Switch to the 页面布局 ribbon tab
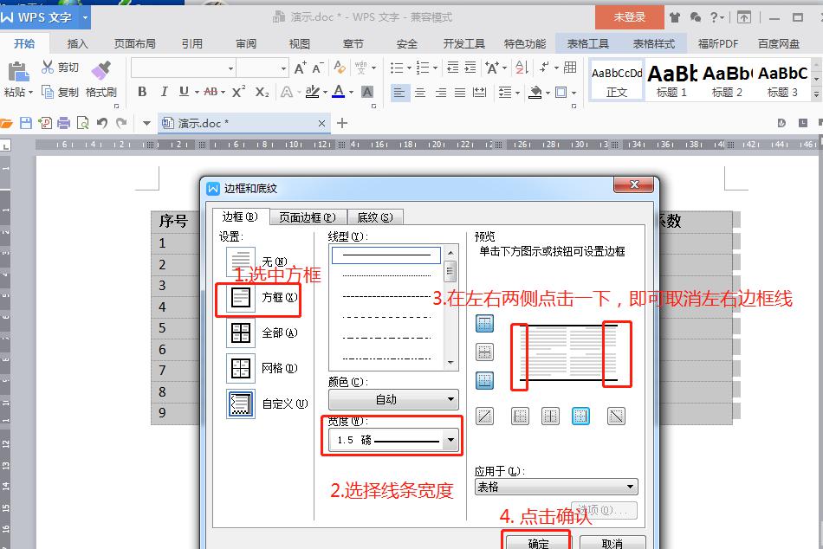This screenshot has width=823, height=549. 135,44
